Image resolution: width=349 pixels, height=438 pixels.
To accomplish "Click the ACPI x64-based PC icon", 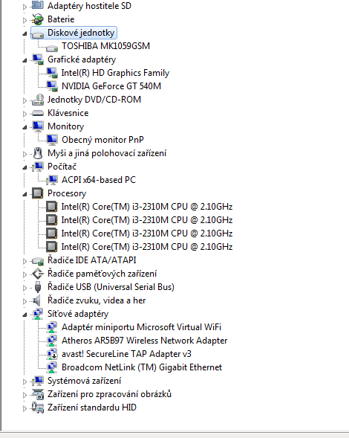I will 52,180.
